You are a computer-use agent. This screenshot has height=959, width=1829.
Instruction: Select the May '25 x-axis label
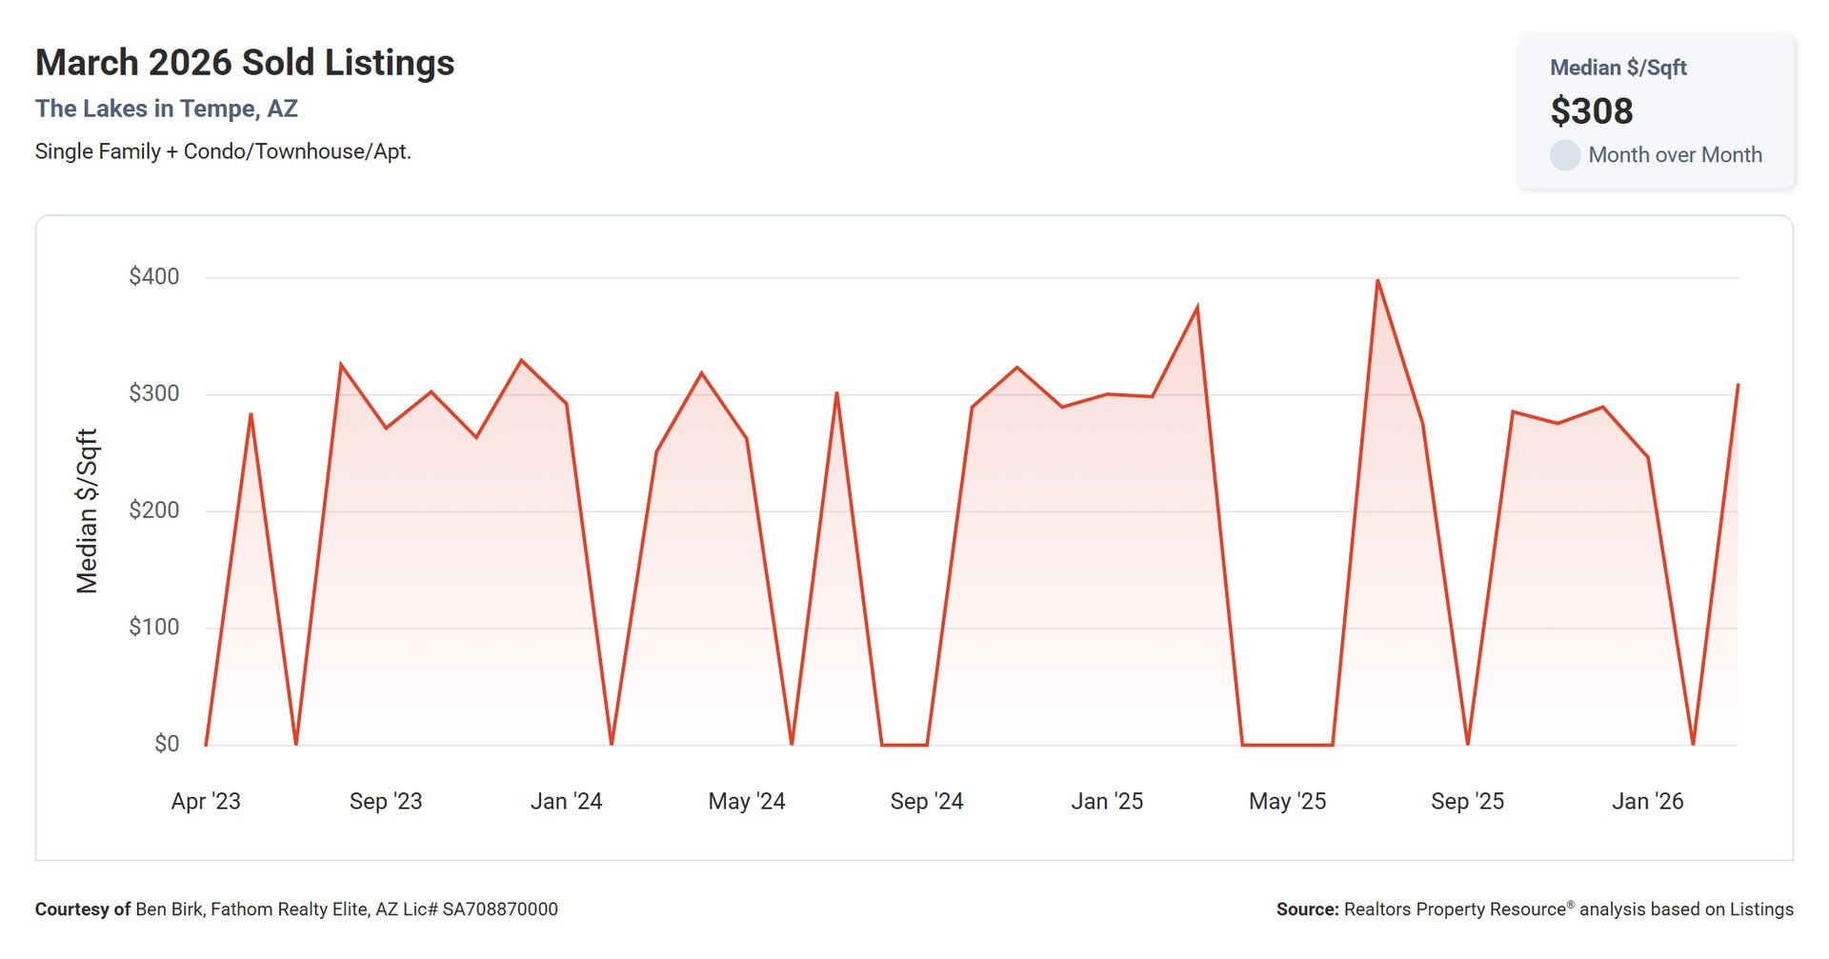1287,802
